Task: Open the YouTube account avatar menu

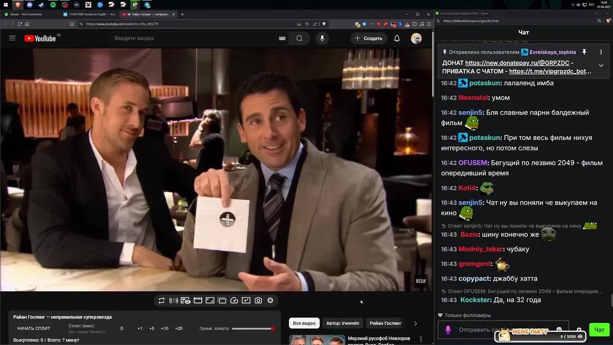Action: point(416,38)
